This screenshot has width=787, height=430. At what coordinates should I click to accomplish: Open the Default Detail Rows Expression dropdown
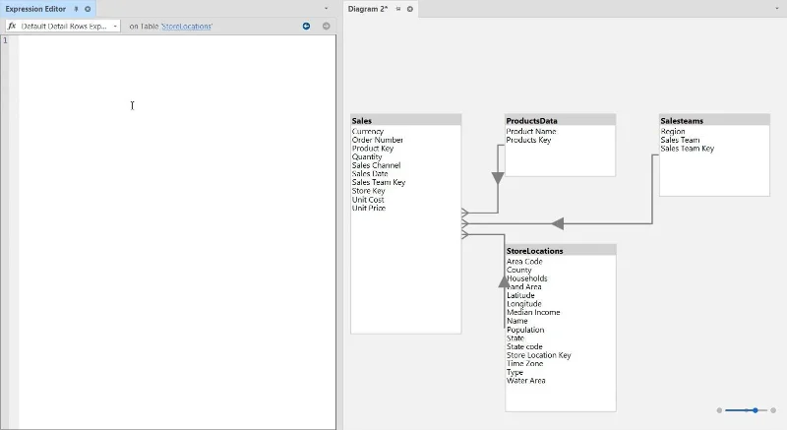click(115, 27)
